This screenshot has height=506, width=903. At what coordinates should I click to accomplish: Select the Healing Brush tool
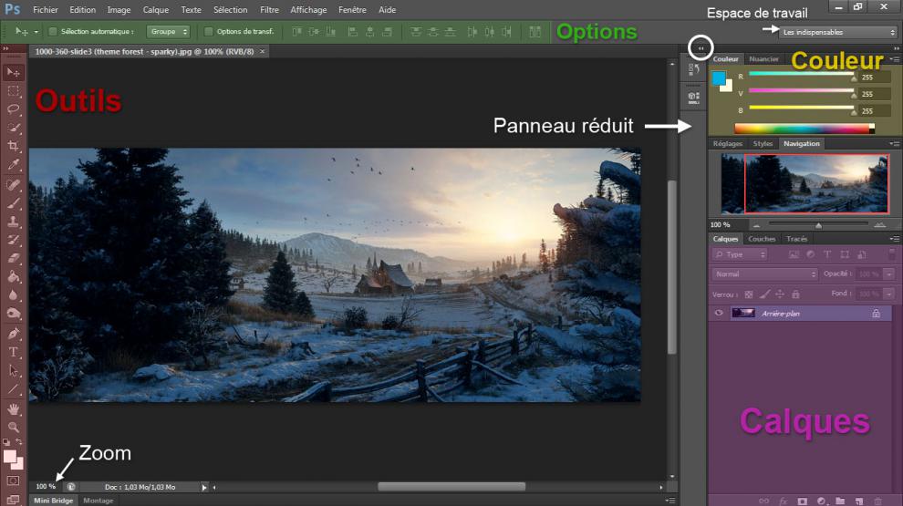coord(14,185)
